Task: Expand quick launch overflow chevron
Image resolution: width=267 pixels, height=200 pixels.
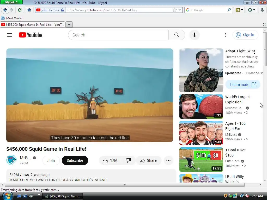Action: point(39,195)
